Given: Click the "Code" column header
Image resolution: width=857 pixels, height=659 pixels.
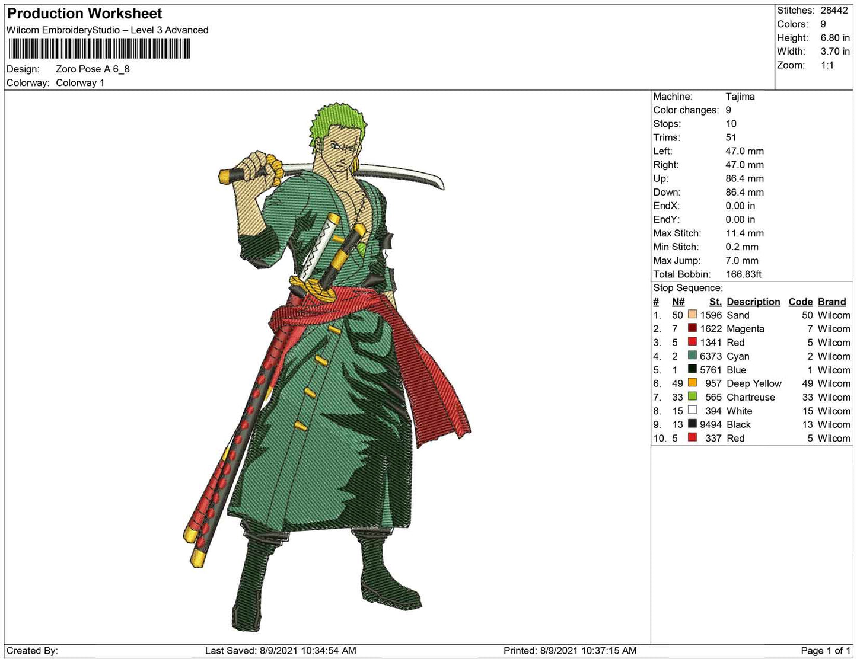Looking at the screenshot, I should click(x=801, y=302).
